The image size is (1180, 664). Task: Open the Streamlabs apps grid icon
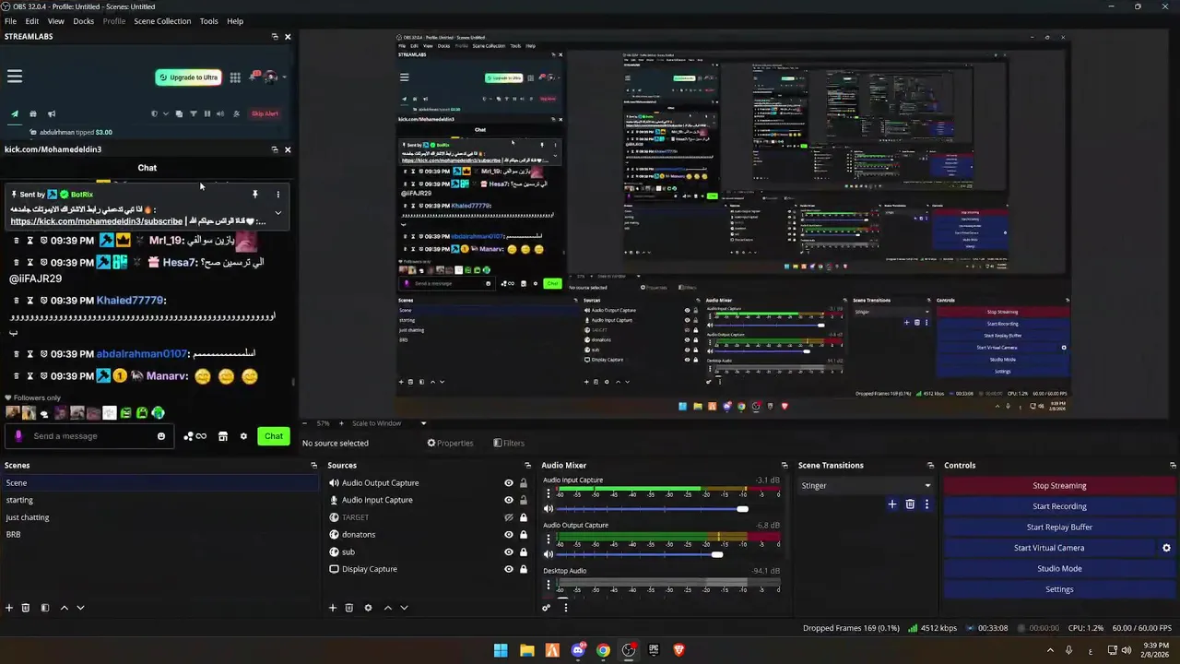235,77
